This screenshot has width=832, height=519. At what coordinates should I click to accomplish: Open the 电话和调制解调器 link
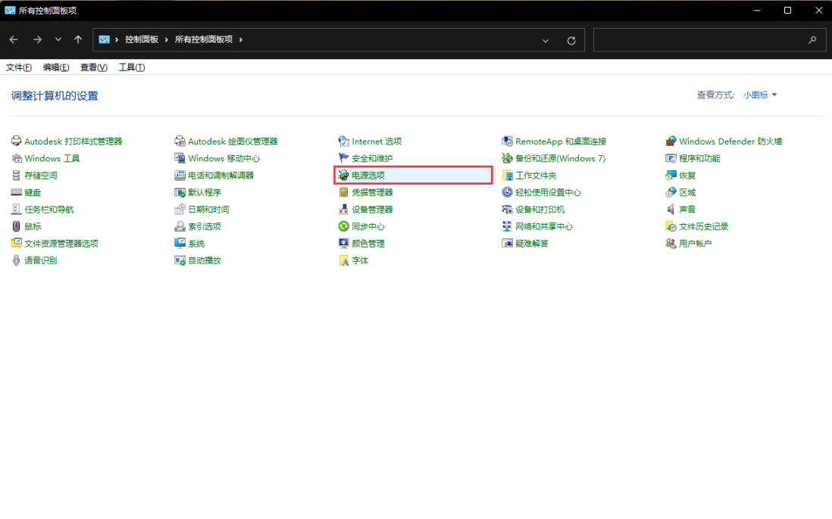point(221,176)
